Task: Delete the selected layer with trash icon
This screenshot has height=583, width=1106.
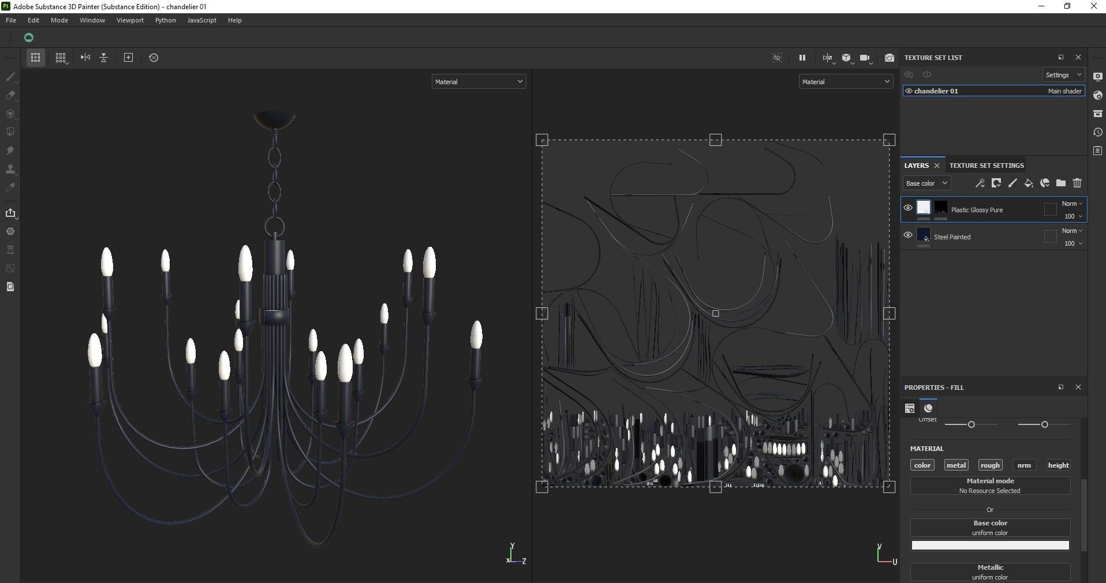Action: 1077,183
